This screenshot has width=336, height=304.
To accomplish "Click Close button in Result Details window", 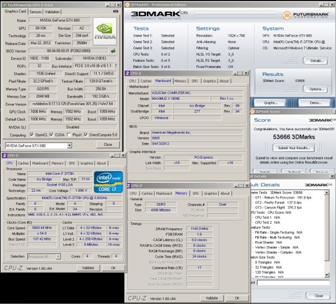I will (x=319, y=296).
